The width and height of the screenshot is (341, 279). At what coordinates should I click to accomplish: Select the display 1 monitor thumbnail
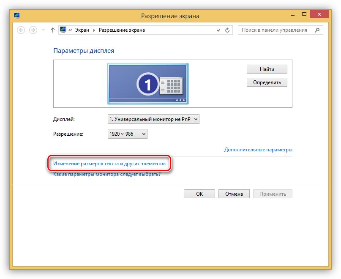[148, 84]
